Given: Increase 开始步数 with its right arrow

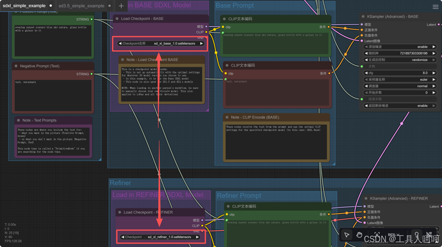Looking at the screenshot, I should click(434, 93).
